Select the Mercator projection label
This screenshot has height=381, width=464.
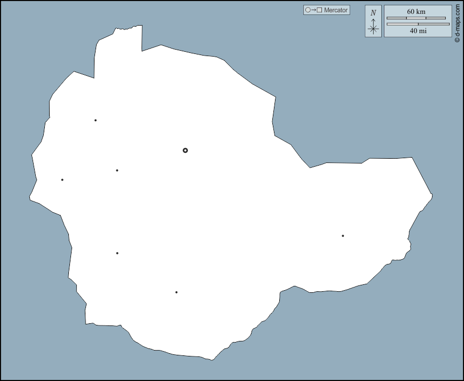click(x=336, y=10)
